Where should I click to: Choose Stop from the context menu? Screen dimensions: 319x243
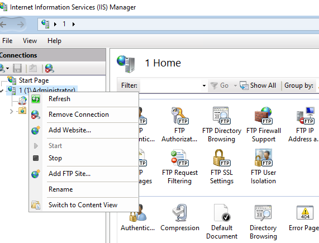[x=84, y=158]
